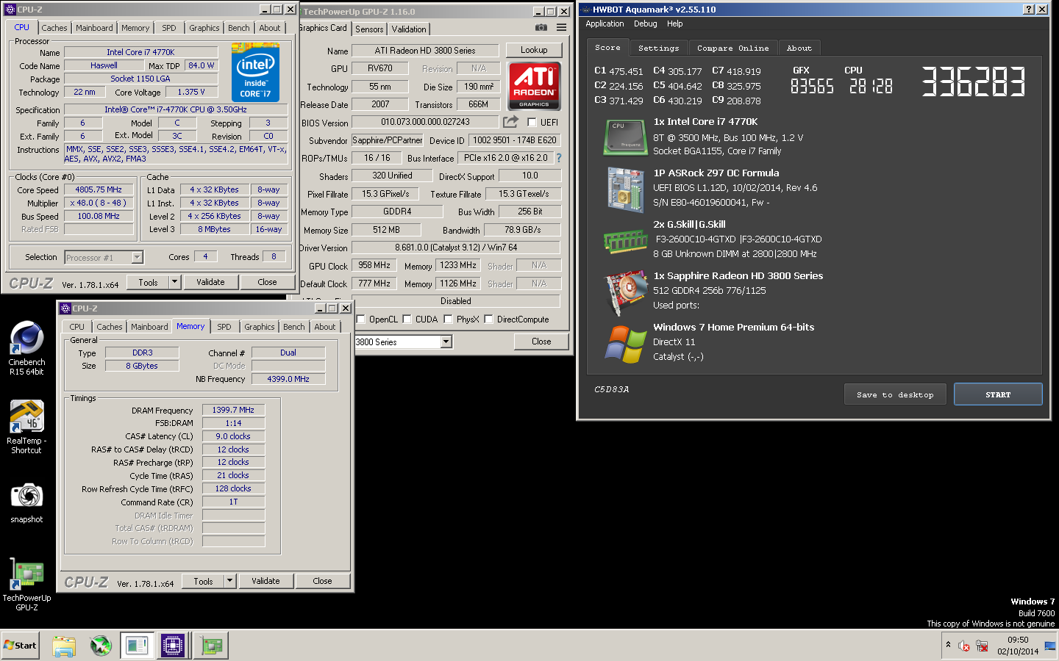Viewport: 1059px width, 661px height.
Task: Click GPU-Z screenshot camera icon
Action: point(541,28)
